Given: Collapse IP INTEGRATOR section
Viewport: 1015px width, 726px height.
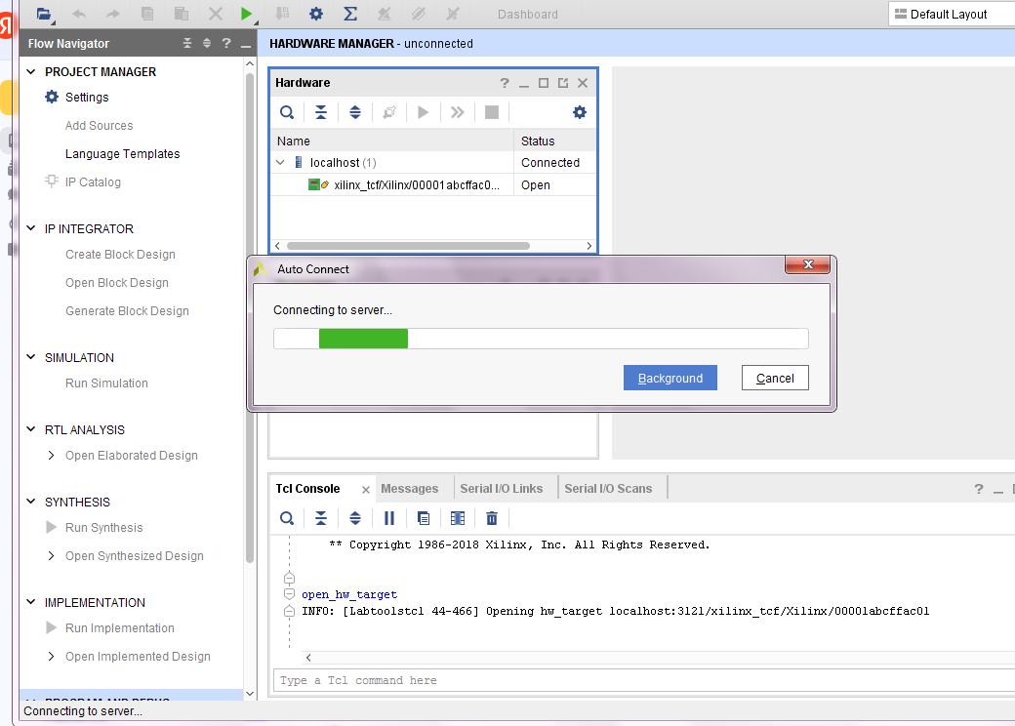Looking at the screenshot, I should [31, 228].
